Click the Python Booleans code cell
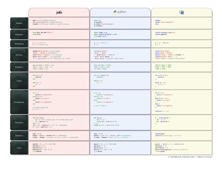222x171 pixels. (120, 67)
